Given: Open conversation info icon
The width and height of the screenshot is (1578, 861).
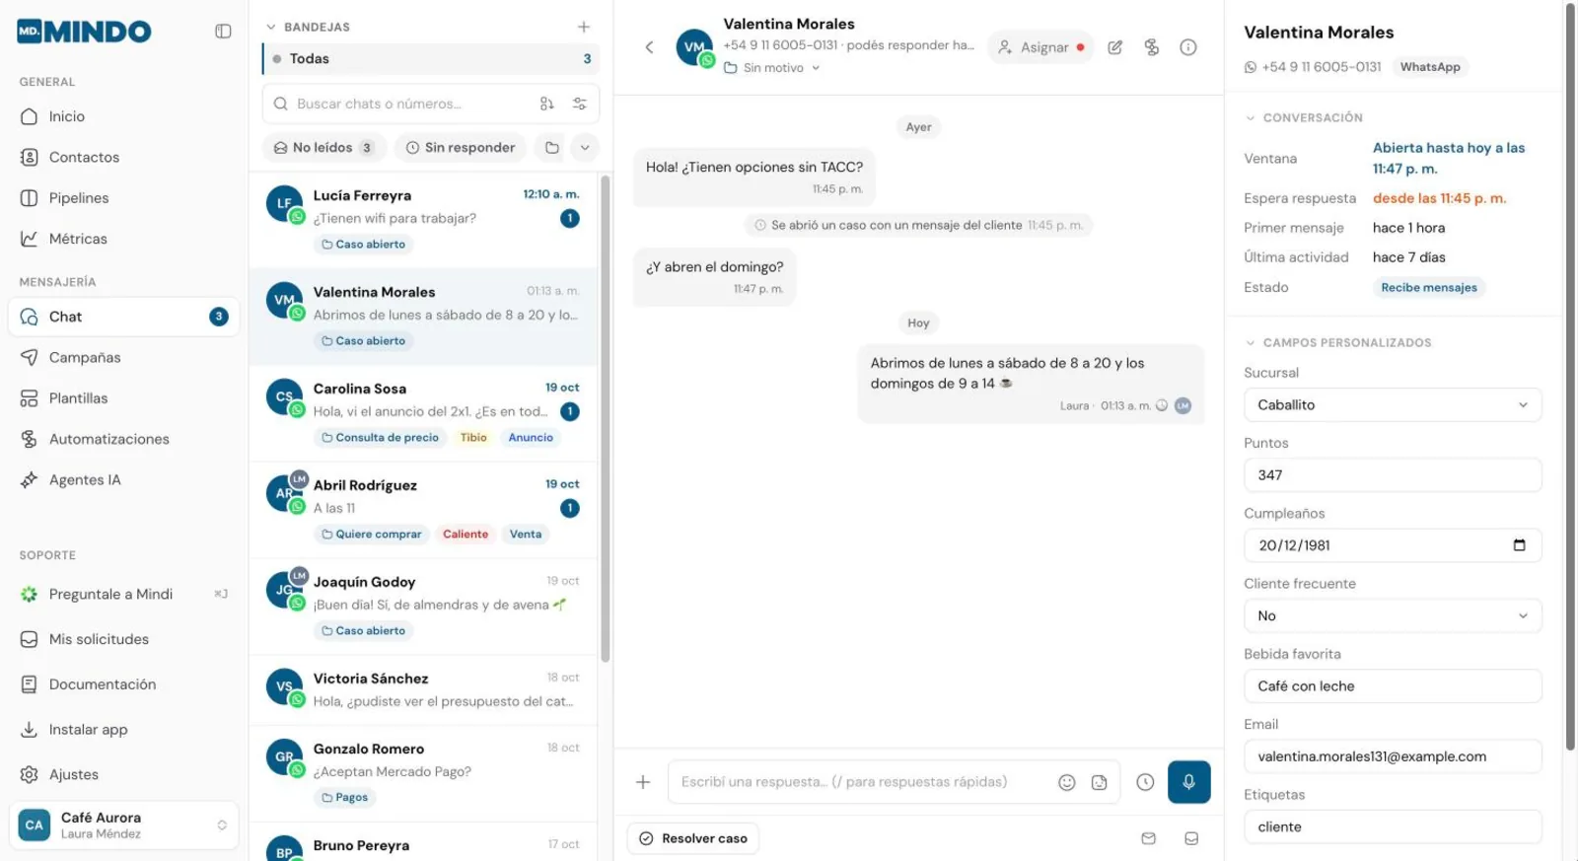Looking at the screenshot, I should click(1188, 47).
